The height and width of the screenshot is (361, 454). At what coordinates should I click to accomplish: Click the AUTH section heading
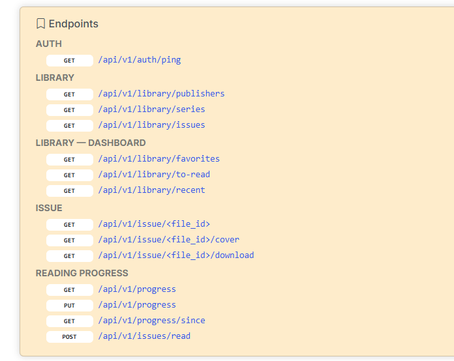49,44
